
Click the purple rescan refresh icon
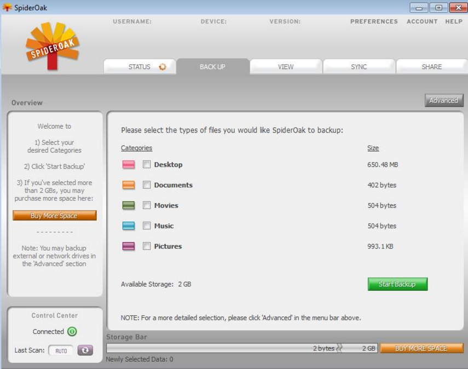pyautogui.click(x=85, y=350)
